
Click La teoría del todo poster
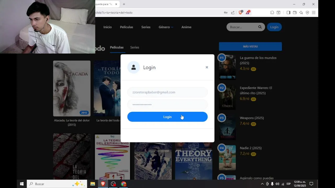tap(107, 89)
